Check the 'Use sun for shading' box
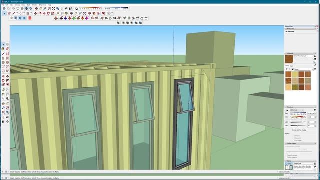The image size is (320, 180). 293,130
